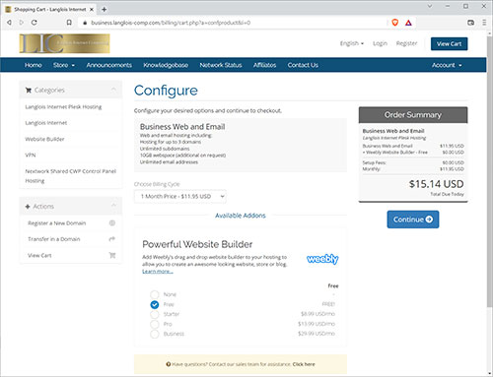Viewport: 493px width, 377px height.
Task: Expand the Account menu dropdown
Action: coord(447,65)
